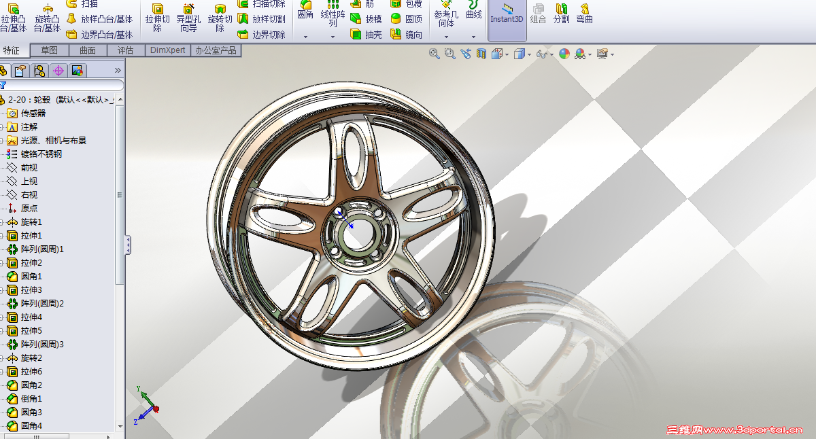Open the PropertyManager panel tab
Image resolution: width=816 pixels, height=439 pixels.
[21, 70]
